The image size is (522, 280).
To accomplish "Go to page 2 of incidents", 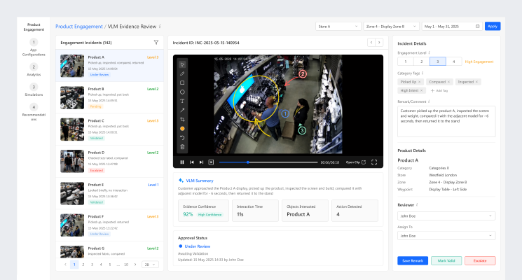I will click(83, 265).
